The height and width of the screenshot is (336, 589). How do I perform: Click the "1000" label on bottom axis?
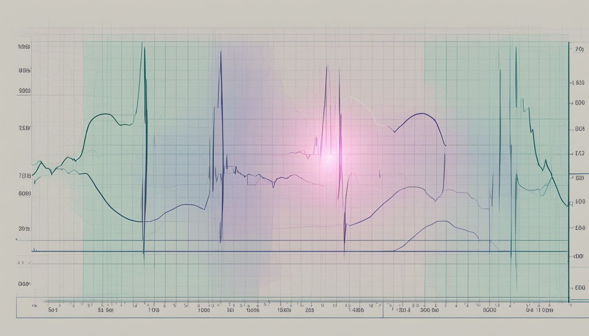tap(204, 310)
